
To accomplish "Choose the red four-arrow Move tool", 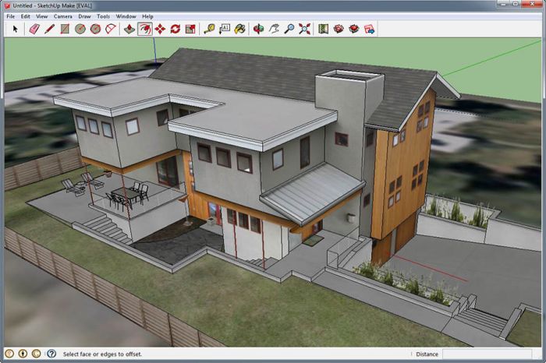I will pyautogui.click(x=160, y=29).
